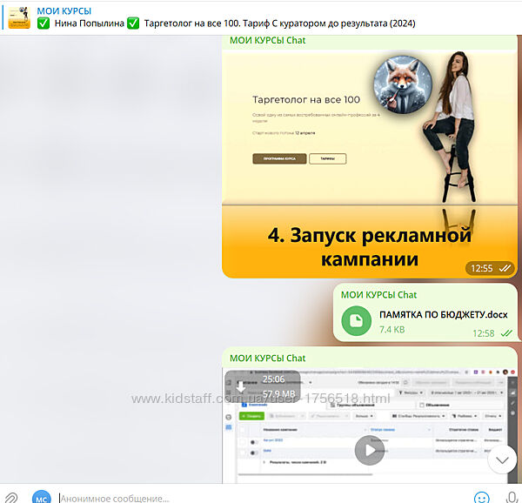522x503 pixels.
Task: Click the МОИ КУРСЫ chat title
Action: [x=64, y=10]
